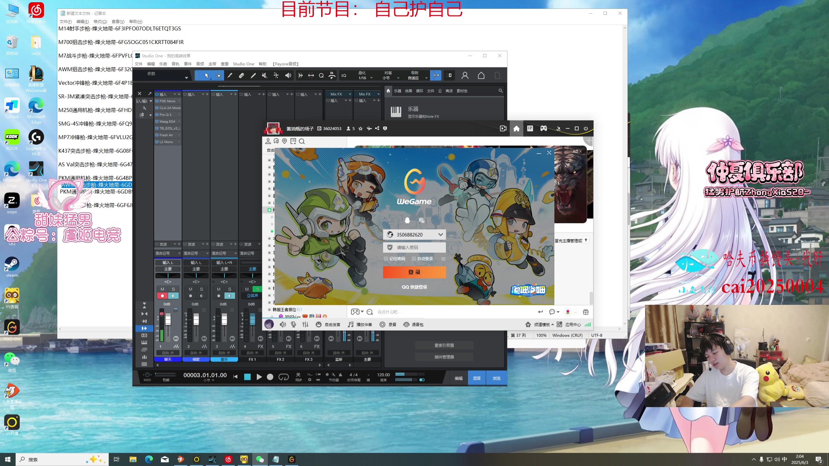Toggle power on the Pro-Q 3 insert
Screen dimensions: 829x466
point(157,115)
